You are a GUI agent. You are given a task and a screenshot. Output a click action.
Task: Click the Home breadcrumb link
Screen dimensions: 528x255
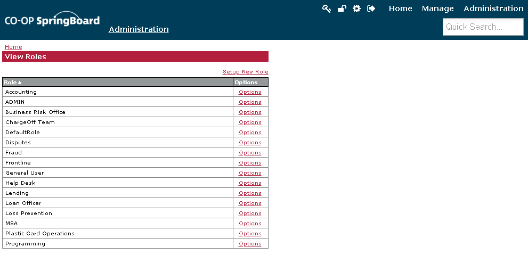13,47
